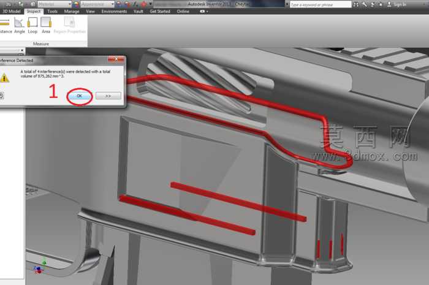The width and height of the screenshot is (429, 285).
Task: Open the Environments tab
Action: pyautogui.click(x=114, y=12)
